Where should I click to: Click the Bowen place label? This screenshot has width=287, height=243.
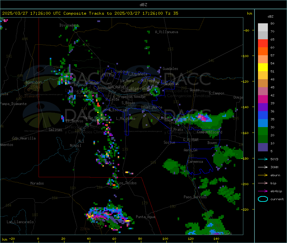[212, 142]
